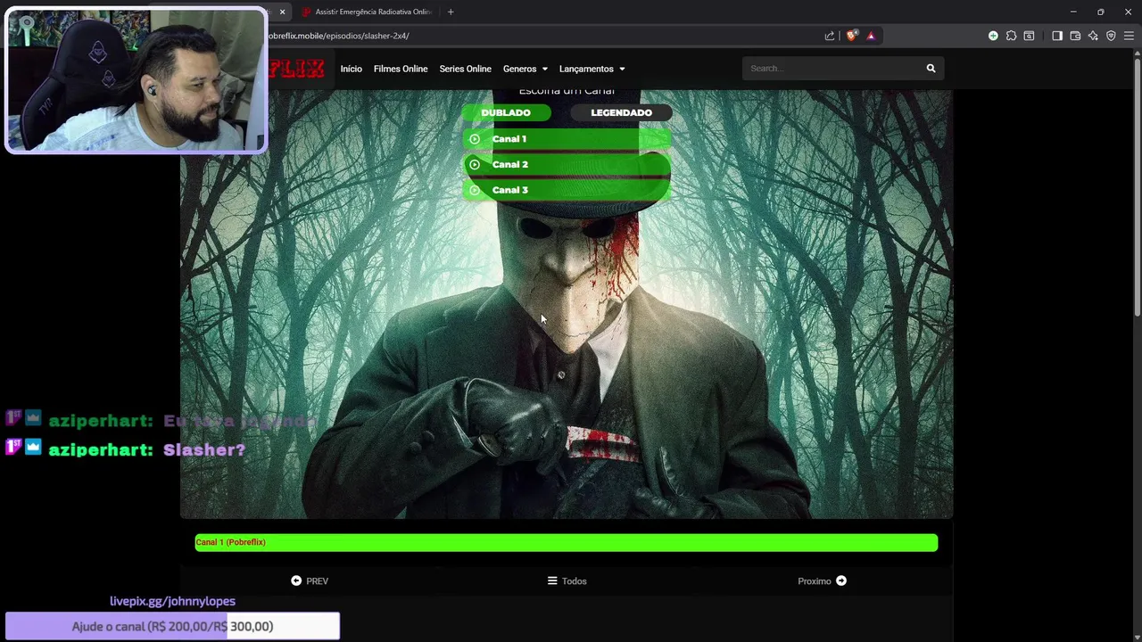1142x642 pixels.
Task: Click the Proximo right-arrow circle icon
Action: [841, 580]
